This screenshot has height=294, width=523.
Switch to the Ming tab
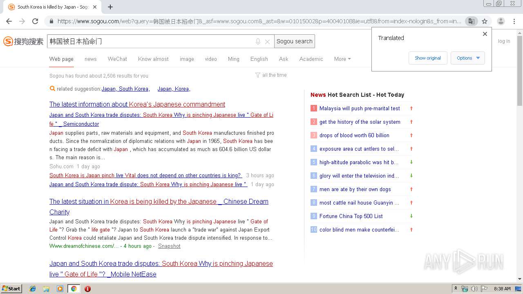point(234,59)
